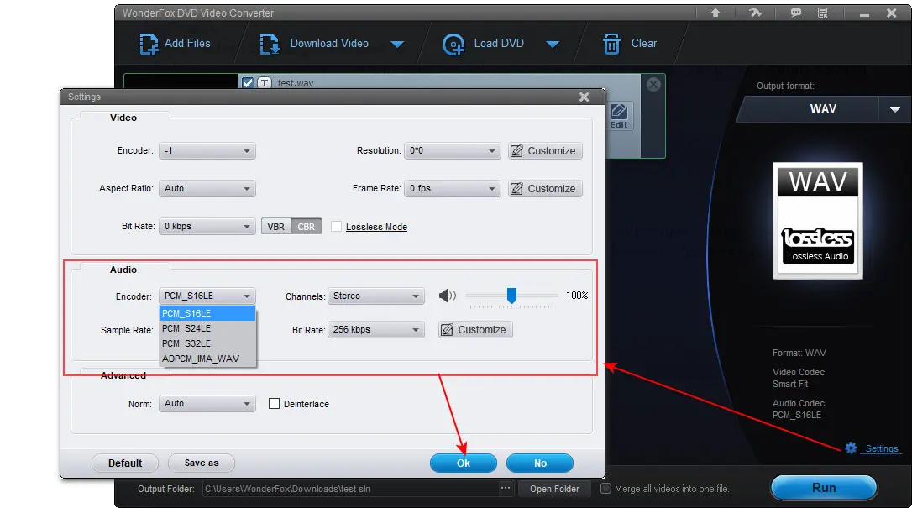Check Merge all videos into one file
This screenshot has height=508, width=912.
point(605,488)
